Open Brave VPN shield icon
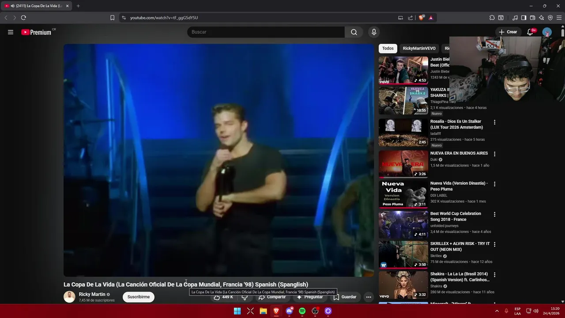 click(550, 18)
